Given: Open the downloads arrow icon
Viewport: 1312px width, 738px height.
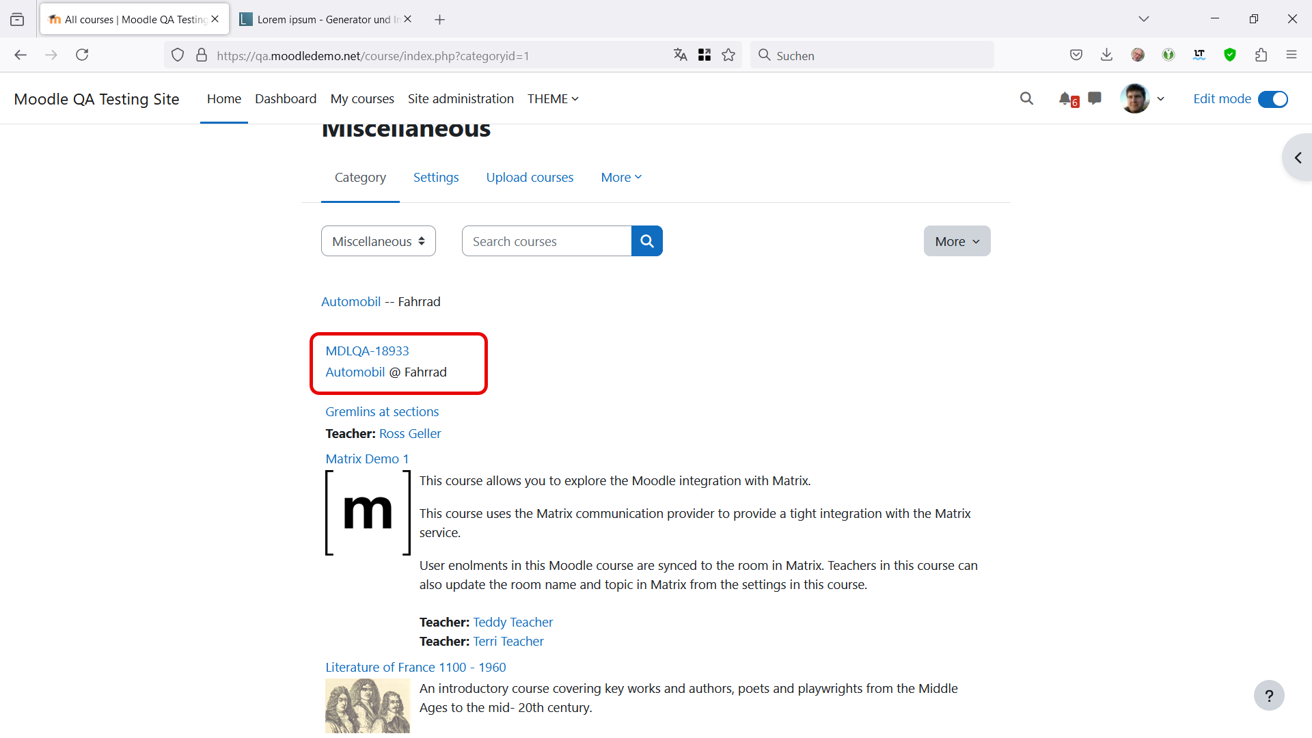Looking at the screenshot, I should [x=1107, y=55].
